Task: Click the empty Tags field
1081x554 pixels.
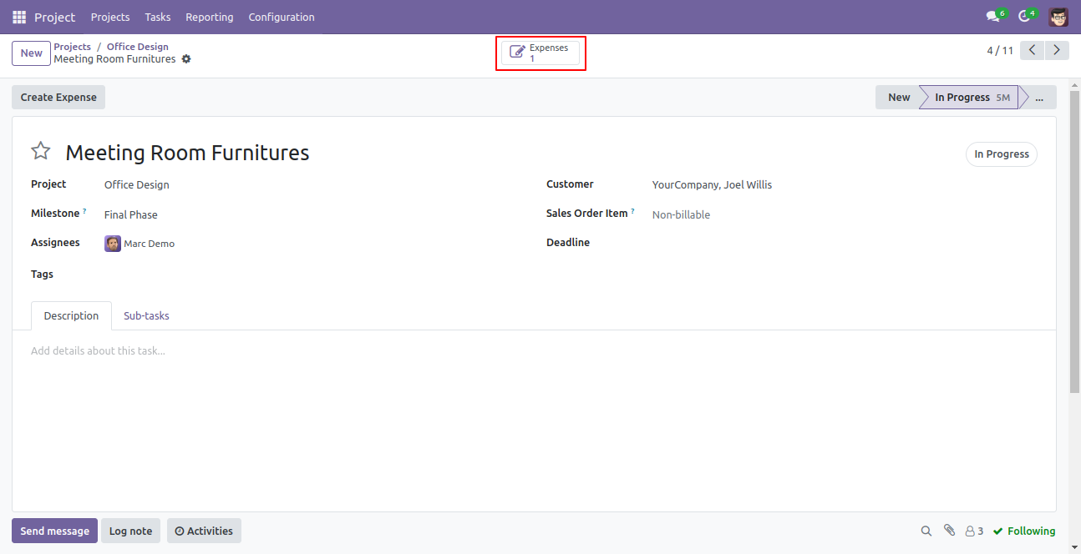Action: click(313, 274)
